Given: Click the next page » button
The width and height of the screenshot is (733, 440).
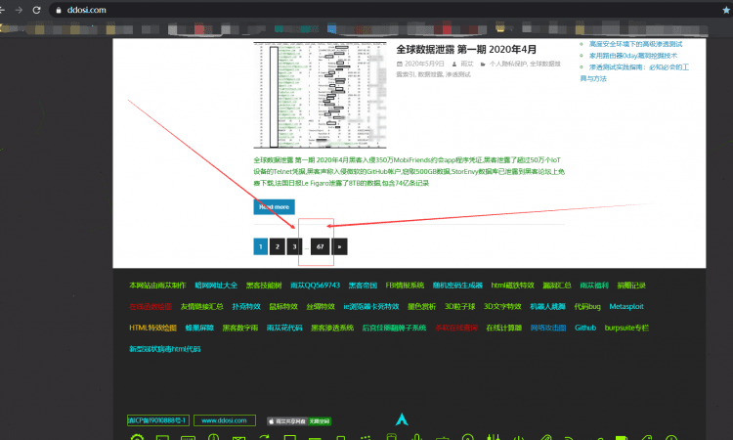Looking at the screenshot, I should [339, 246].
